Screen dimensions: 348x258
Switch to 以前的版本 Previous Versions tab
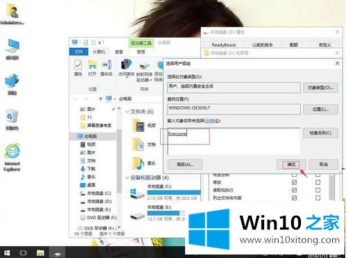(x=263, y=45)
